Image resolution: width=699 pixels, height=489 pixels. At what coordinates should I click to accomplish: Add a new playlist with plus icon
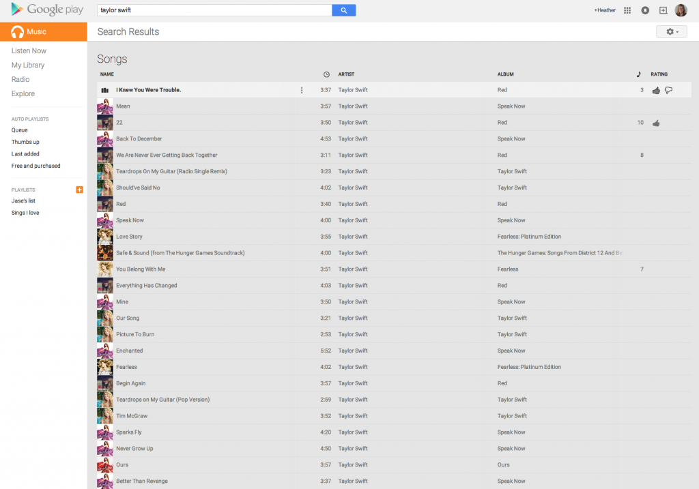click(79, 190)
